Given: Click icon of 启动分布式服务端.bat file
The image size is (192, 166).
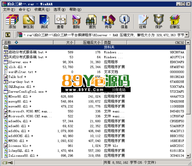Looking at the screenshot, I should [x=6, y=52].
